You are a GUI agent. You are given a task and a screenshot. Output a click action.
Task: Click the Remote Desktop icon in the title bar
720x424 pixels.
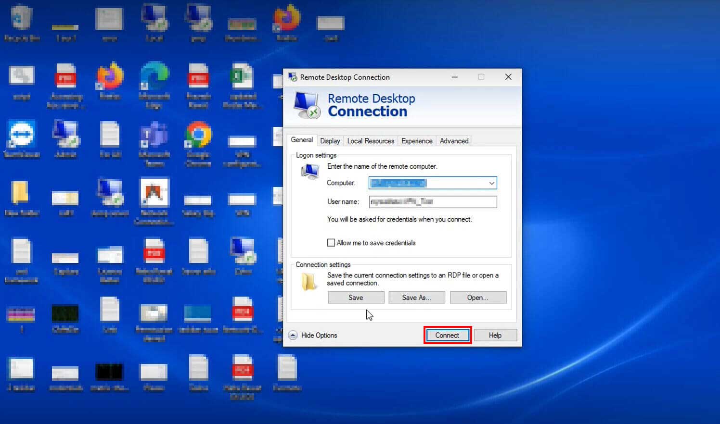coord(292,77)
